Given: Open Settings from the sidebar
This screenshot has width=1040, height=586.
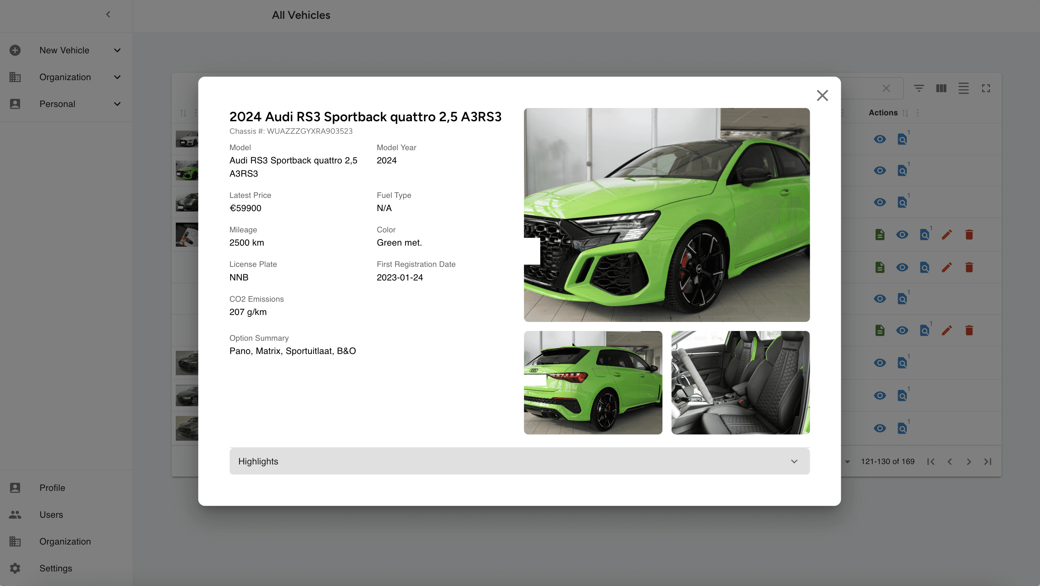Looking at the screenshot, I should [x=56, y=568].
